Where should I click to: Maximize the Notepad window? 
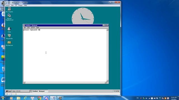(x=105, y=25)
